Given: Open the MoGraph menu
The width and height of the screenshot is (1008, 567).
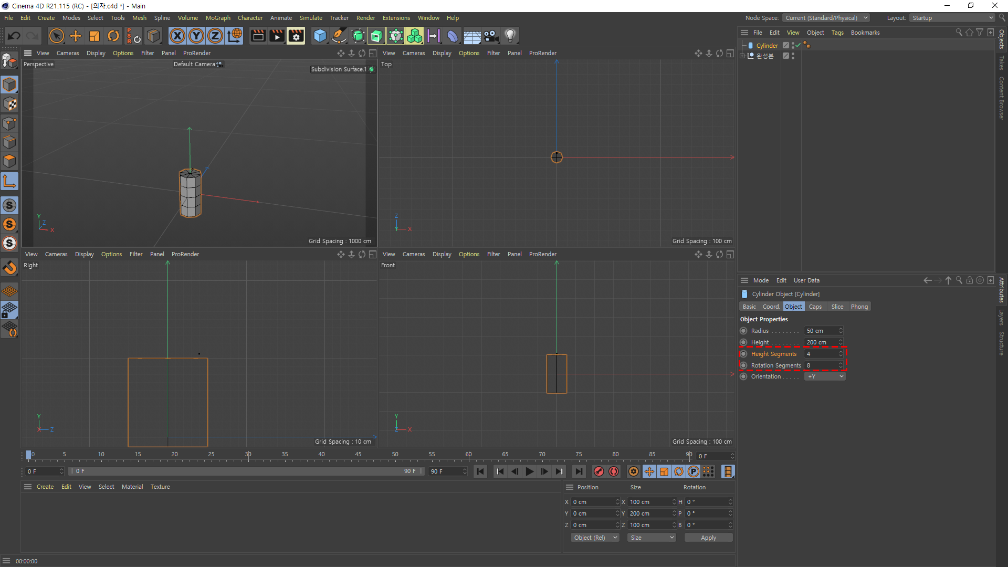Looking at the screenshot, I should tap(217, 18).
